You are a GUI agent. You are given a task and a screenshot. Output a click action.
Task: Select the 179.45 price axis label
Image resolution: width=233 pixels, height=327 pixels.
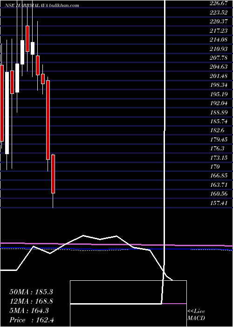pyautogui.click(x=219, y=140)
